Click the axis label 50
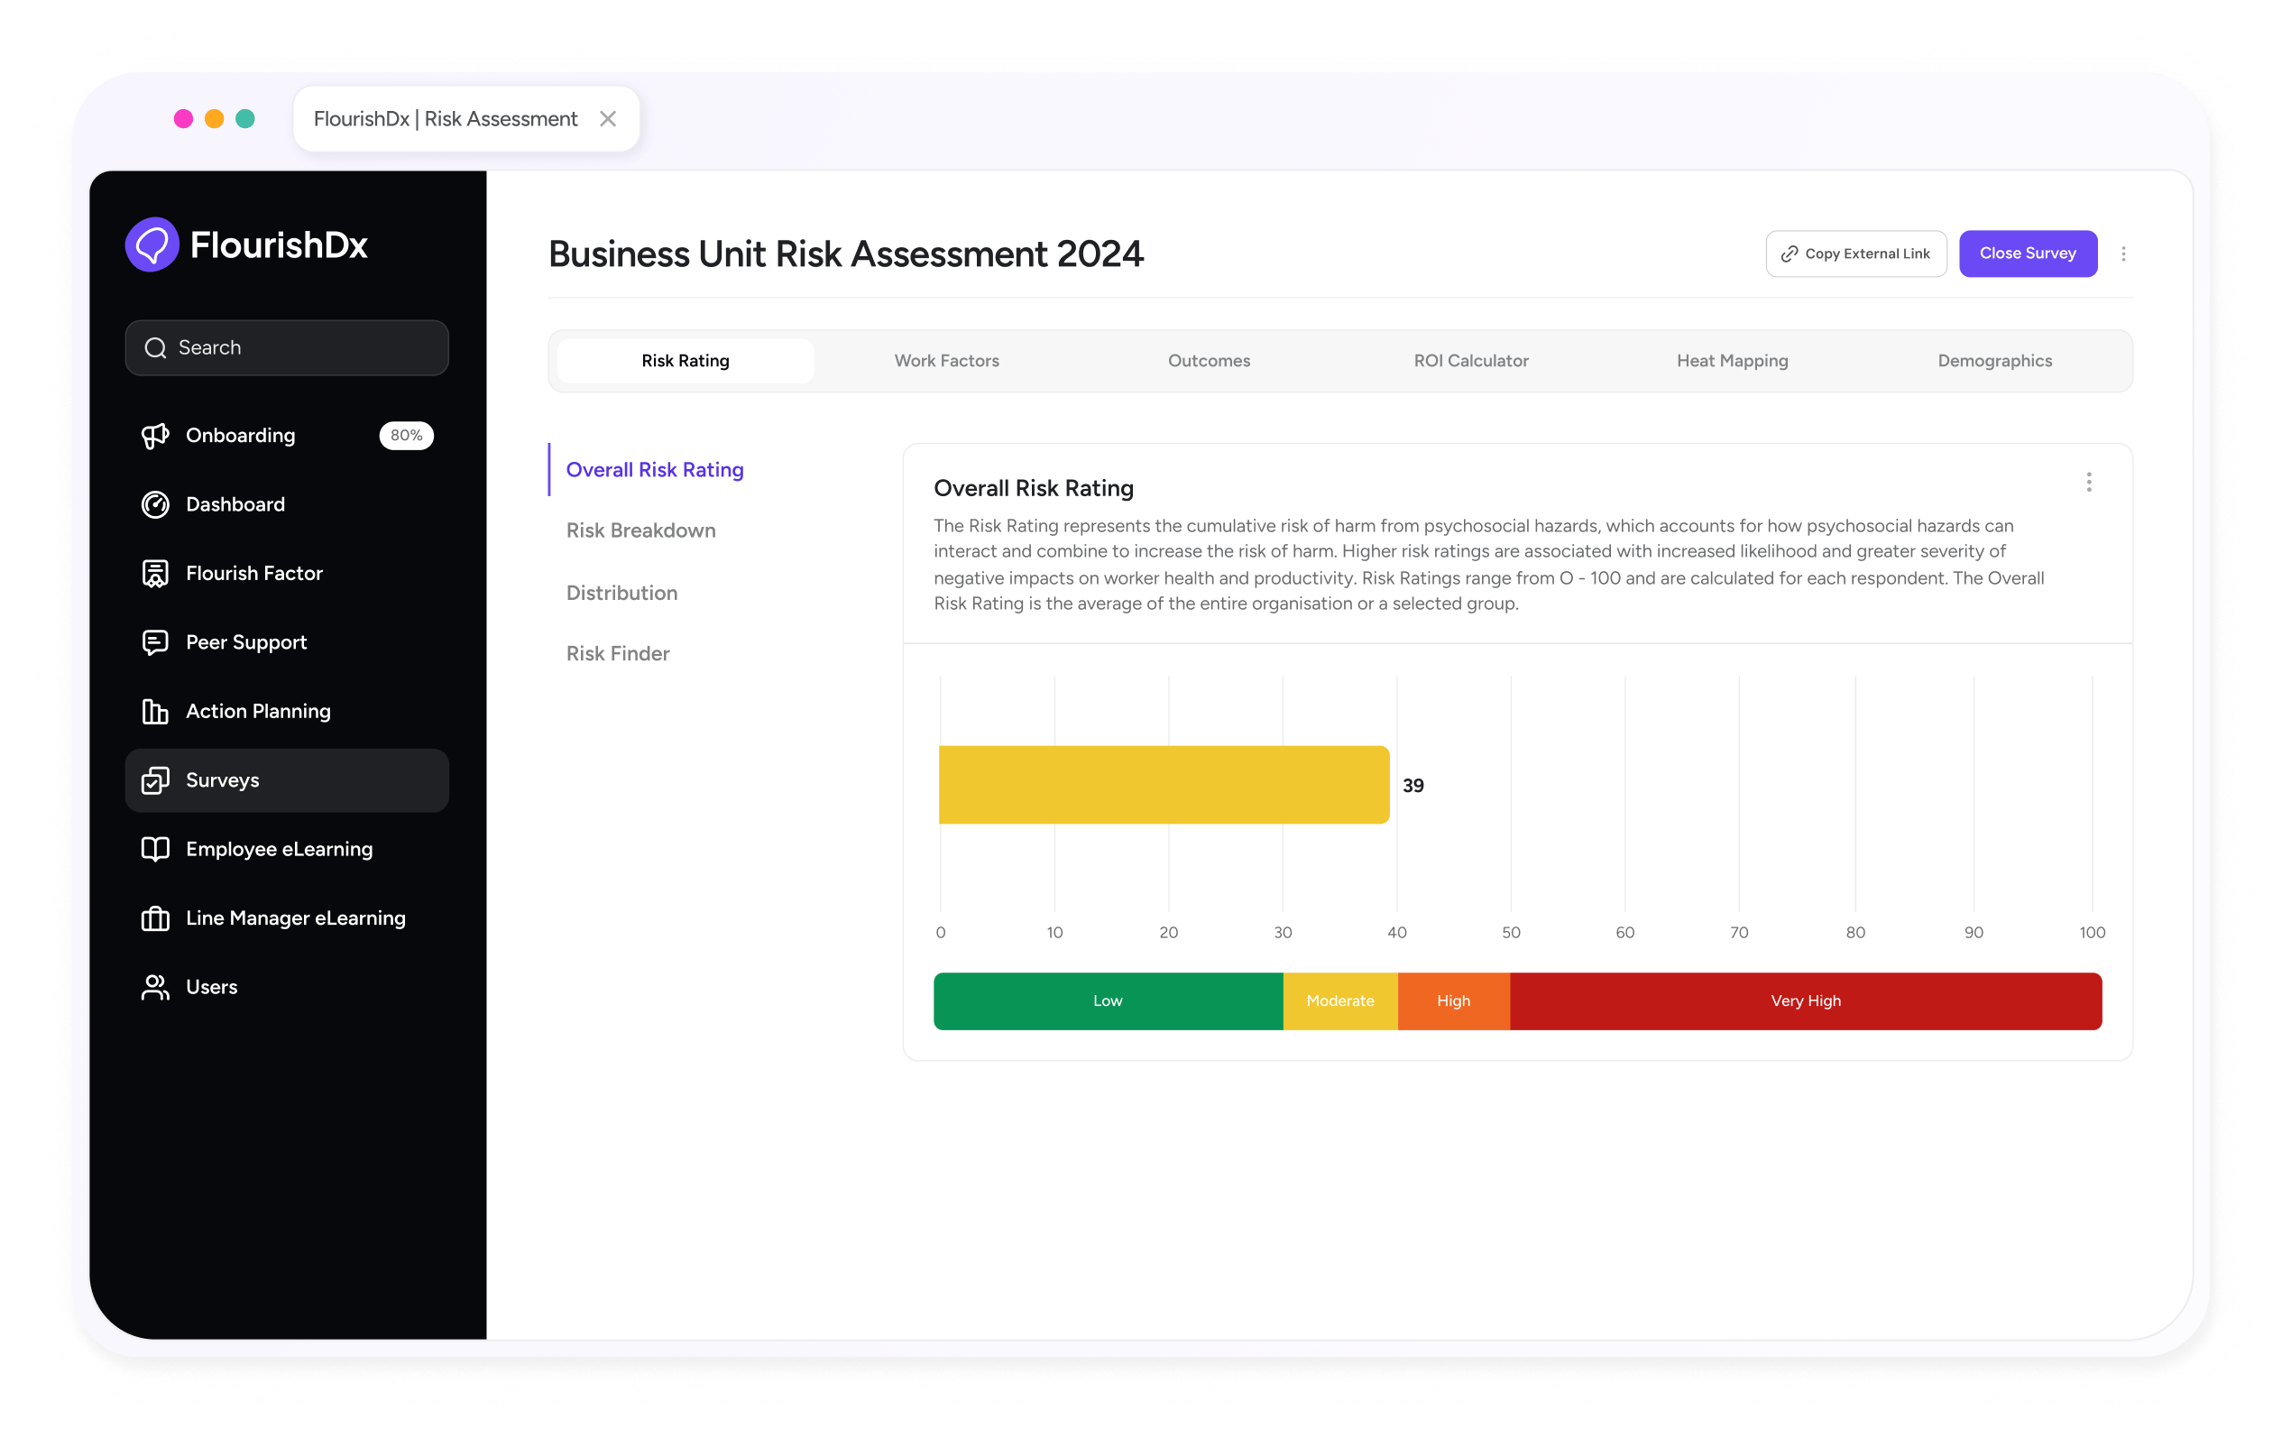Image resolution: width=2282 pixels, height=1429 pixels. tap(1510, 933)
